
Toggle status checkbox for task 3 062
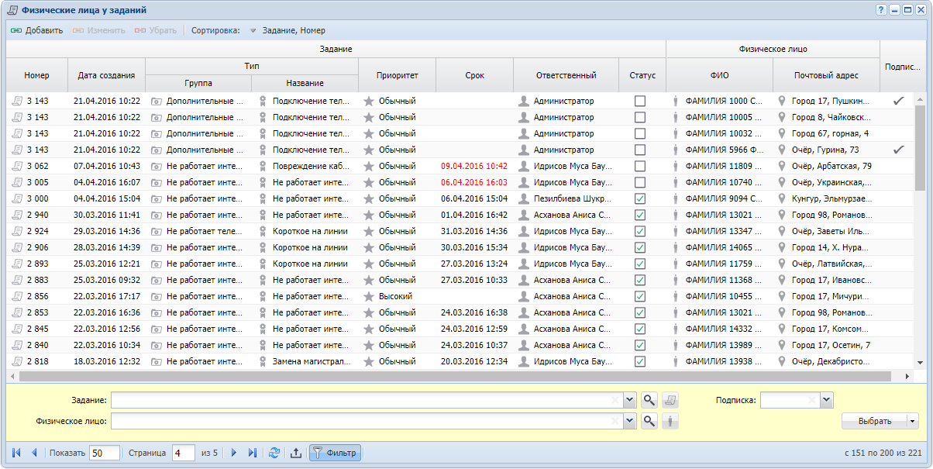coord(640,166)
